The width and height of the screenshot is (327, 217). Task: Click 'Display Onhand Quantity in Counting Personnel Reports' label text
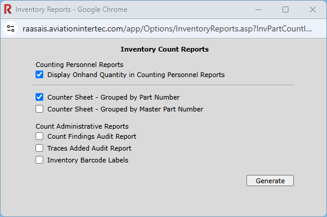pyautogui.click(x=136, y=75)
